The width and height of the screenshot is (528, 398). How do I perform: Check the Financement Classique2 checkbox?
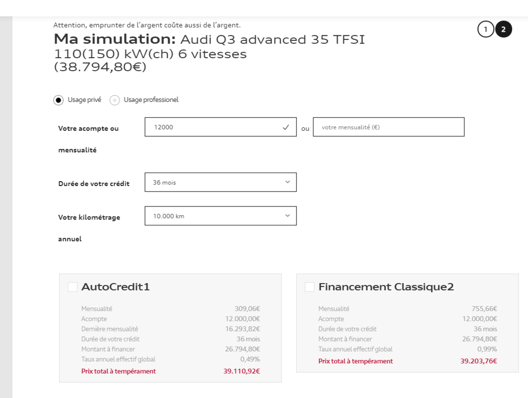click(310, 287)
